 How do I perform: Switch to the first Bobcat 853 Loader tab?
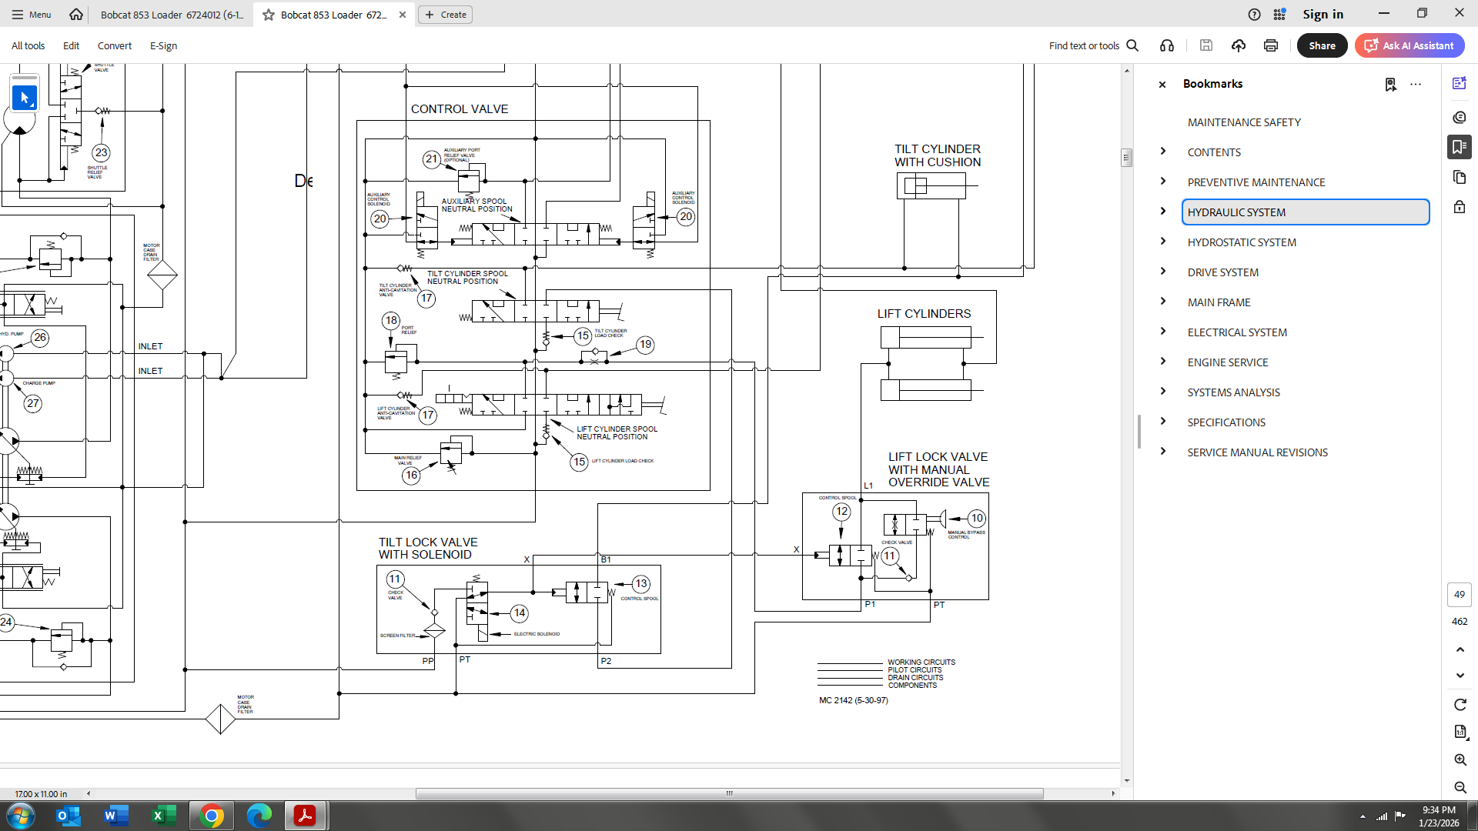coord(172,15)
